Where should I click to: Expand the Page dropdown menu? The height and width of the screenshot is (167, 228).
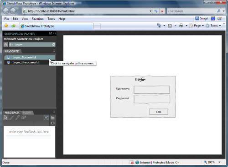(203, 26)
